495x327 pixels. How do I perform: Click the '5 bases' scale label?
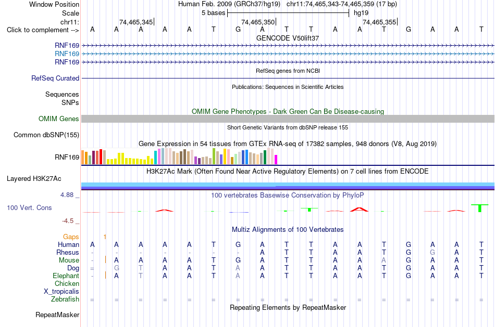pyautogui.click(x=214, y=13)
